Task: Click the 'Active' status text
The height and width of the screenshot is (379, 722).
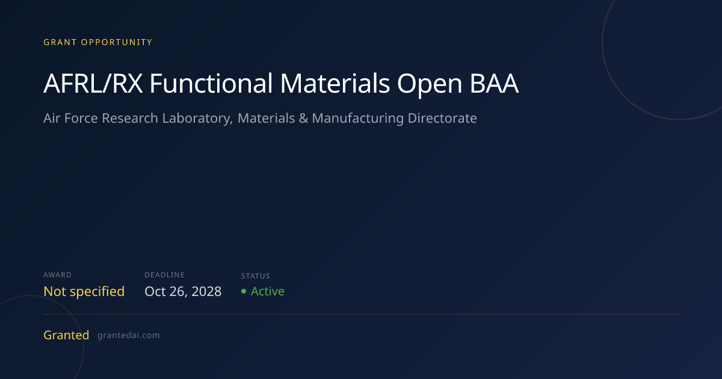Action: coord(268,292)
